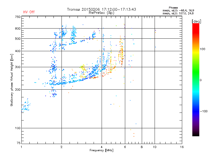The width and height of the screenshot is (214, 160).
Task: Click the colorbar tick label '-100'
Action: click(x=204, y=111)
